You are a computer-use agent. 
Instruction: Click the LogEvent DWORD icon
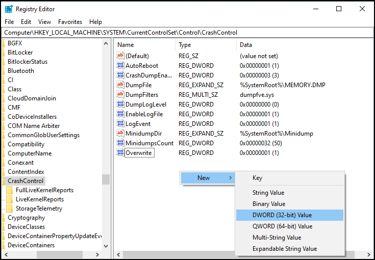click(x=120, y=124)
